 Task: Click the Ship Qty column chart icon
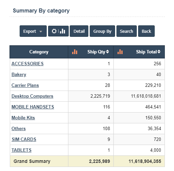click(x=75, y=52)
